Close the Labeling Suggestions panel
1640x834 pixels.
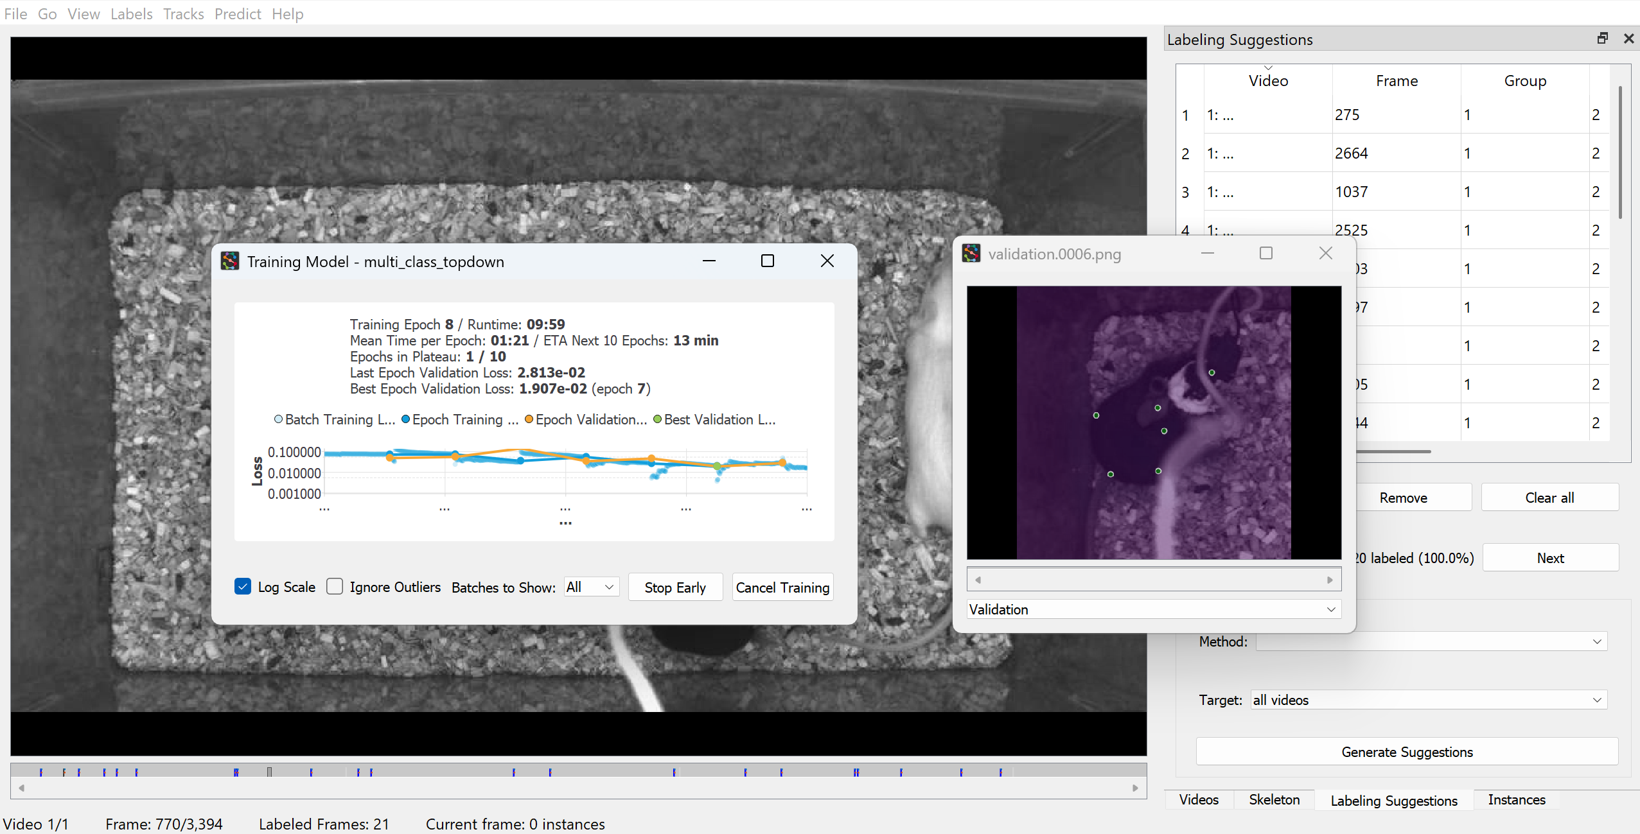pyautogui.click(x=1628, y=39)
